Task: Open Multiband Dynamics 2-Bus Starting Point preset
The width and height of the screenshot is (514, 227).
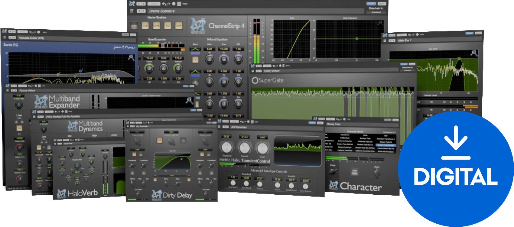Action: 123,116
